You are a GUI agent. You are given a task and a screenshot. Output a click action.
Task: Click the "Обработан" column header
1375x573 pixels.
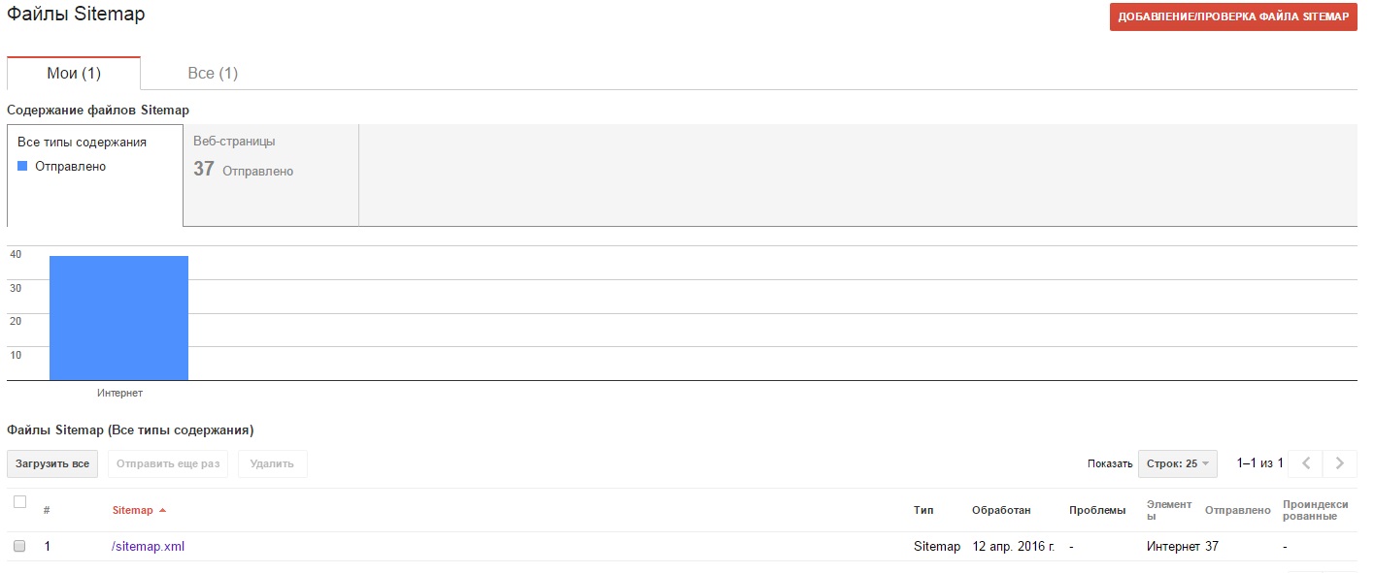tap(1001, 510)
